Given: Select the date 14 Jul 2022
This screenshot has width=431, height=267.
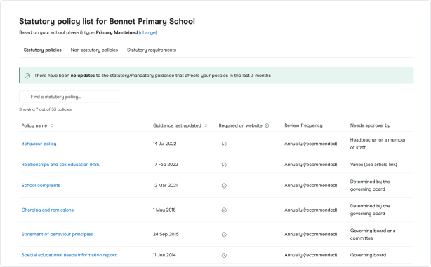Looking at the screenshot, I should (x=165, y=144).
